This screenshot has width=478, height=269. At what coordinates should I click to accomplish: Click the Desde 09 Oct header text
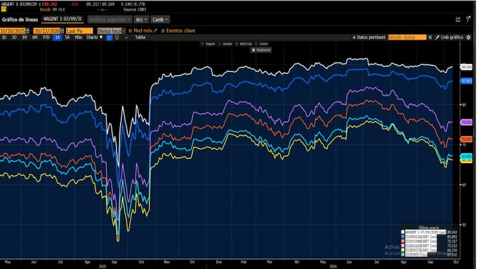tap(53, 10)
